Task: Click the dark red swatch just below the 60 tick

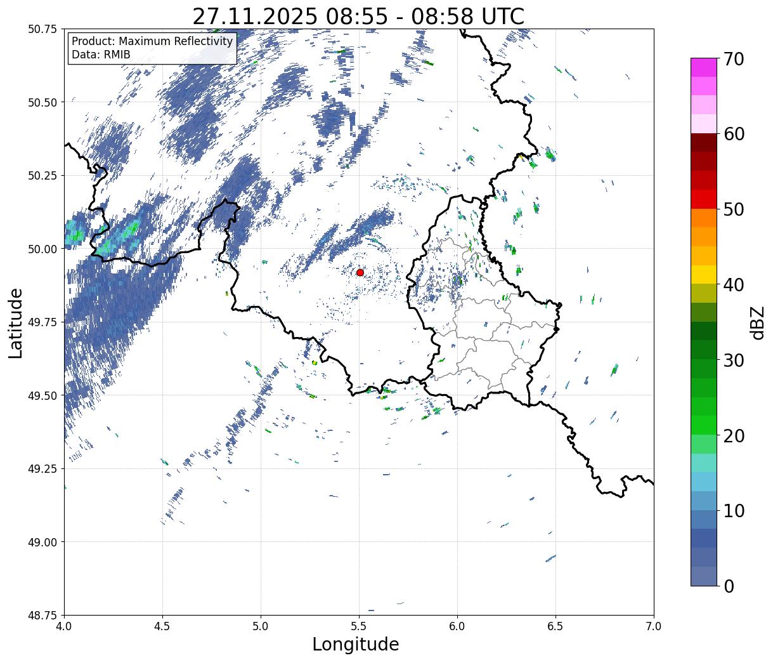Action: pos(704,143)
